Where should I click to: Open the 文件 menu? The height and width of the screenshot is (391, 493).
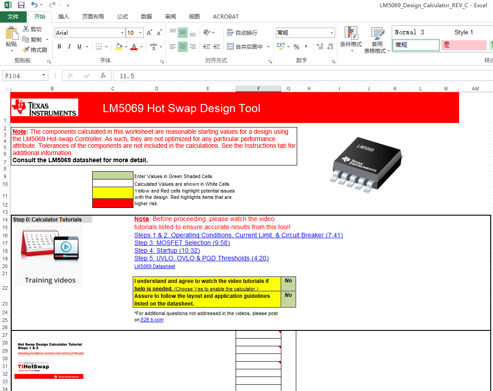click(x=14, y=17)
